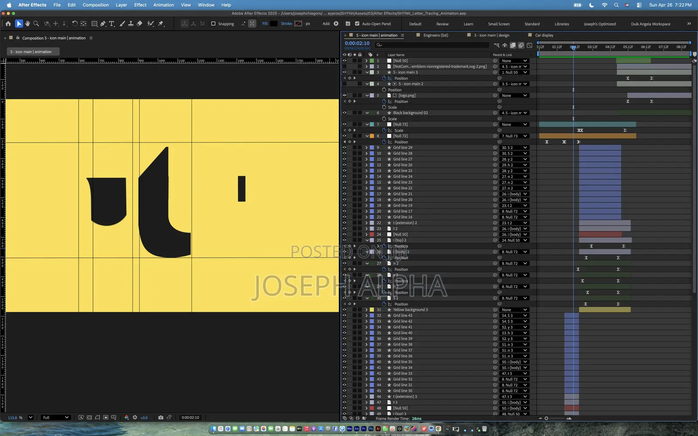The height and width of the screenshot is (436, 698).
Task: Expand Grid line 29 layer properties
Action: pos(366,147)
